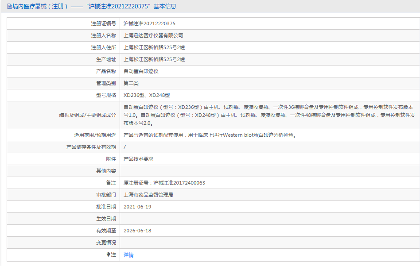Click approval date 2021-06-19
The image size is (420, 266).
point(137,207)
